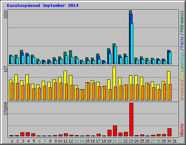Click the cyan pages bar for day 20

(x=116, y=55)
